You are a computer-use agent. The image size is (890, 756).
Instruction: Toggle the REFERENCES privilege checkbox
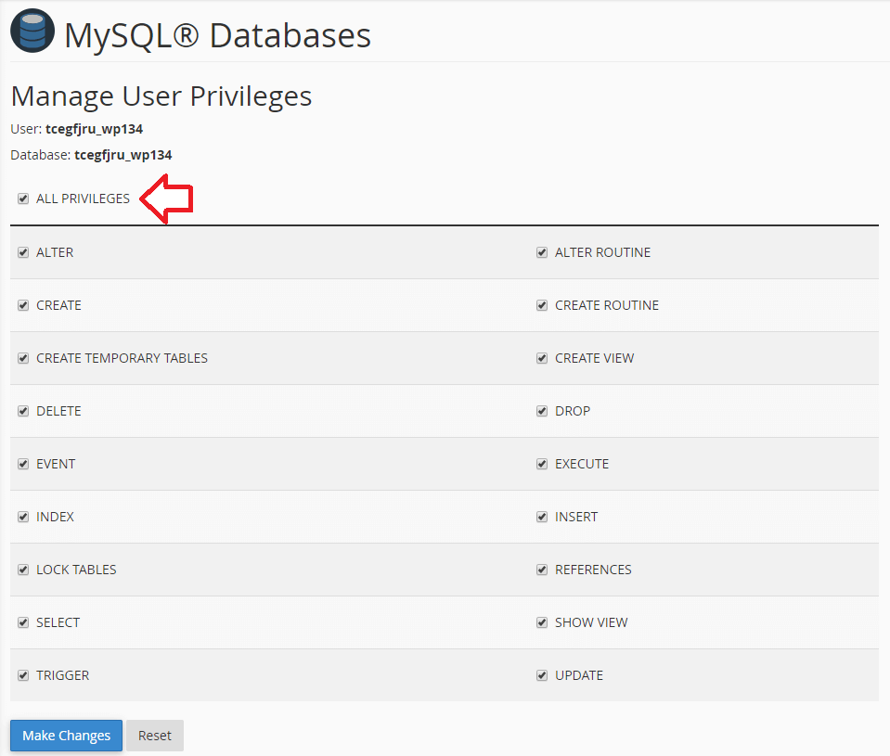point(542,570)
